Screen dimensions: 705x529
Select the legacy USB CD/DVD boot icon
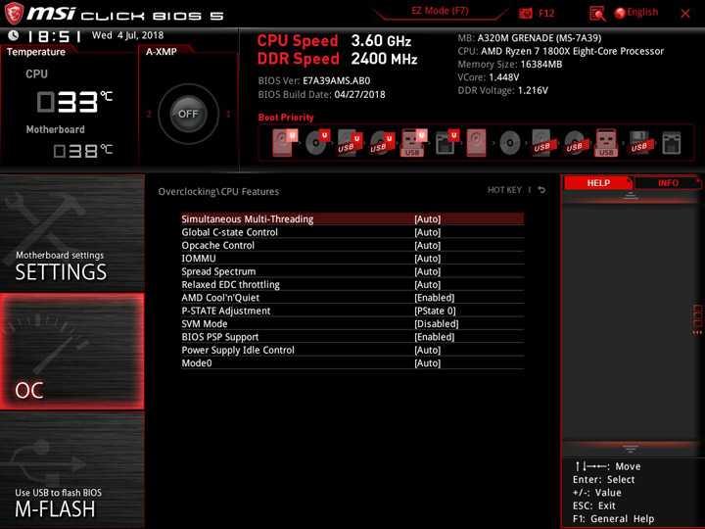[x=574, y=143]
